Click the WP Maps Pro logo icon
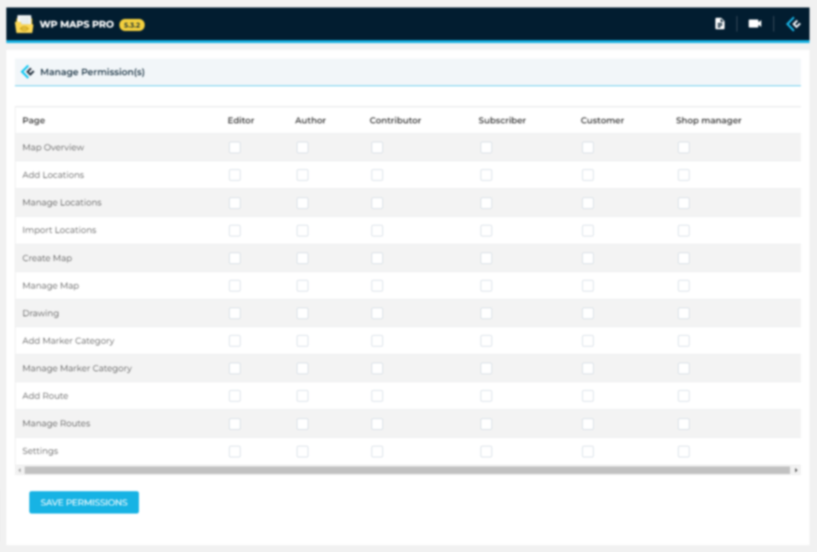Screen dimensions: 817x552 point(24,24)
